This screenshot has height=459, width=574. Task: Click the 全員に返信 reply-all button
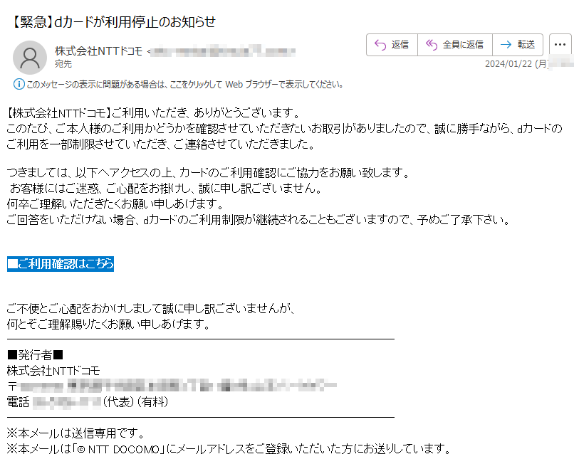click(454, 45)
